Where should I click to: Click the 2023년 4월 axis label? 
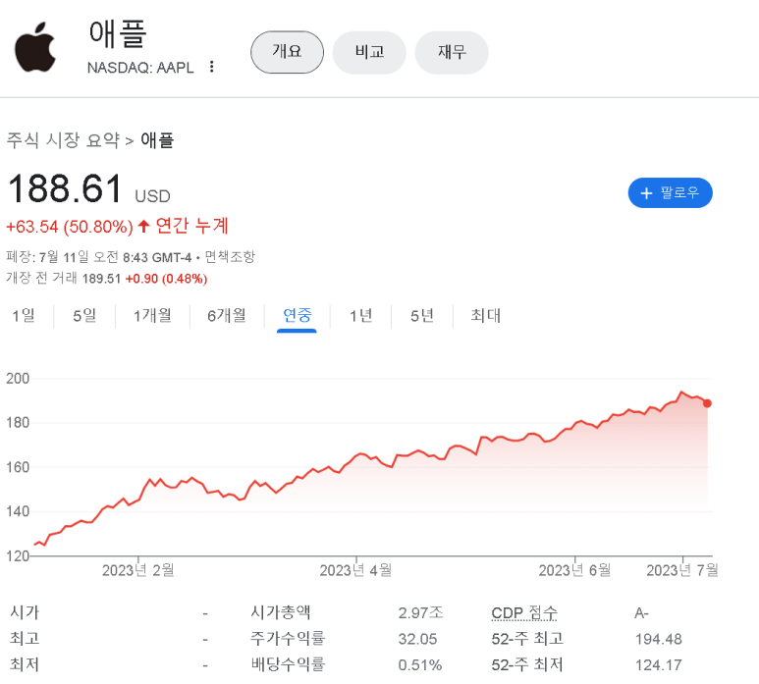click(355, 570)
